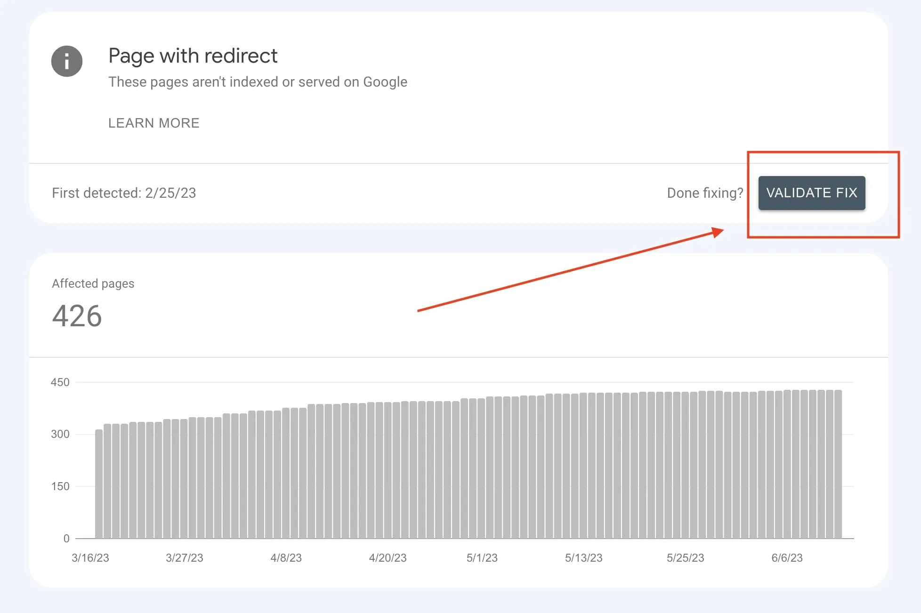Screen dimensions: 921x613
Task: Select the 4/8/23 date on chart axis
Action: (286, 558)
